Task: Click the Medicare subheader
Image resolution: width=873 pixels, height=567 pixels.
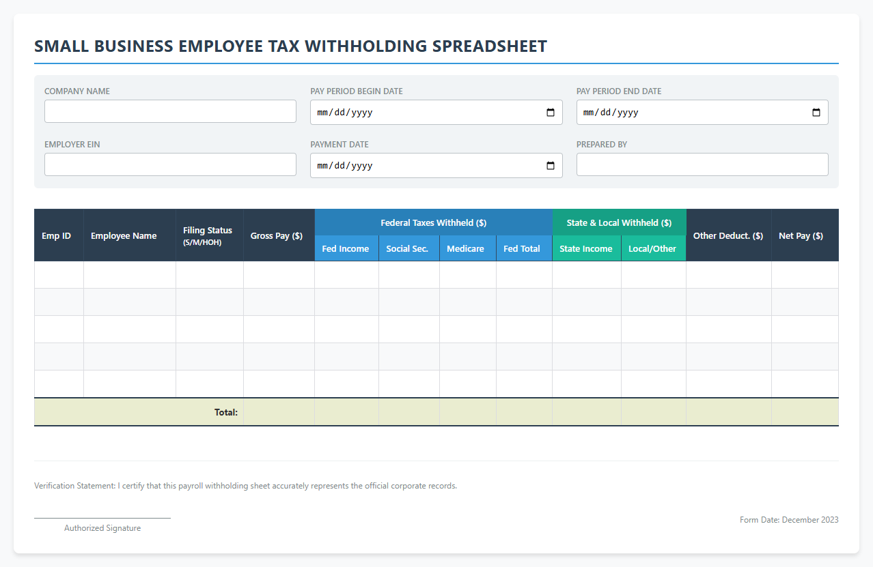Action: coord(467,248)
